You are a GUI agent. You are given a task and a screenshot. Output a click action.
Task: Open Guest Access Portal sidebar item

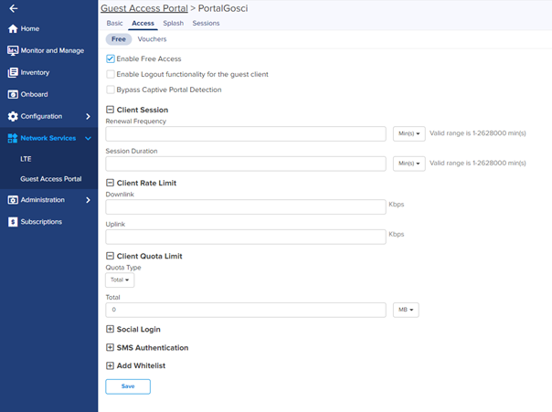49,179
